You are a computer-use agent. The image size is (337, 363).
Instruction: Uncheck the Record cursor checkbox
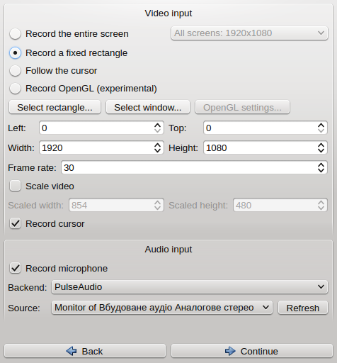pos(15,223)
